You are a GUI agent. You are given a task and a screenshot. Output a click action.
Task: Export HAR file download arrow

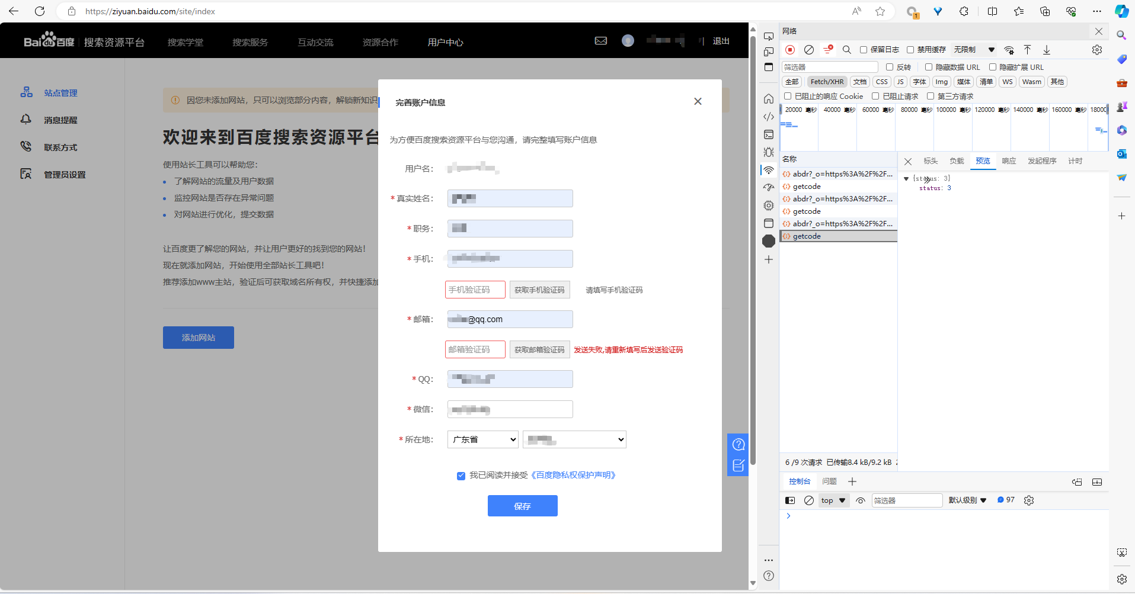point(1047,50)
